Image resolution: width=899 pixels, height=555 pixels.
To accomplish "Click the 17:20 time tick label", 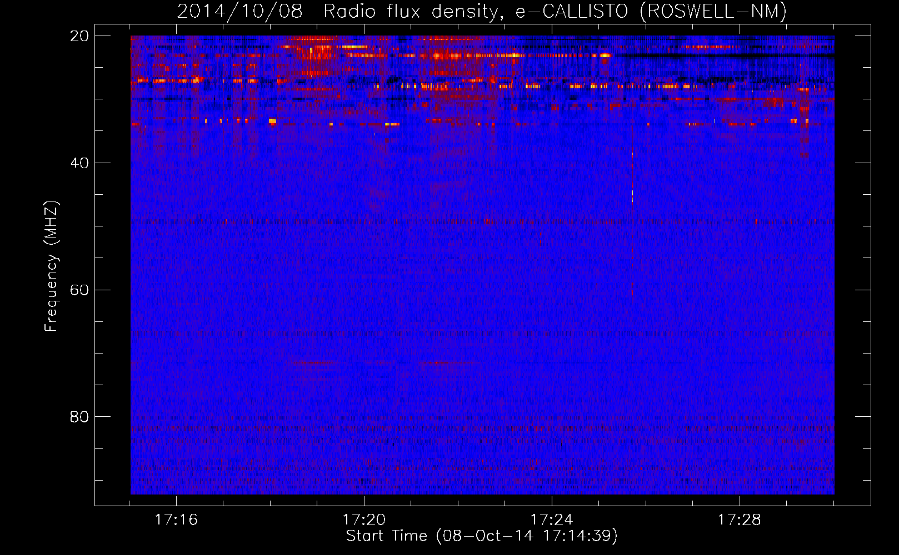I will pos(364,520).
